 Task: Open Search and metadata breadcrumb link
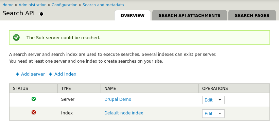pyautogui.click(x=103, y=5)
